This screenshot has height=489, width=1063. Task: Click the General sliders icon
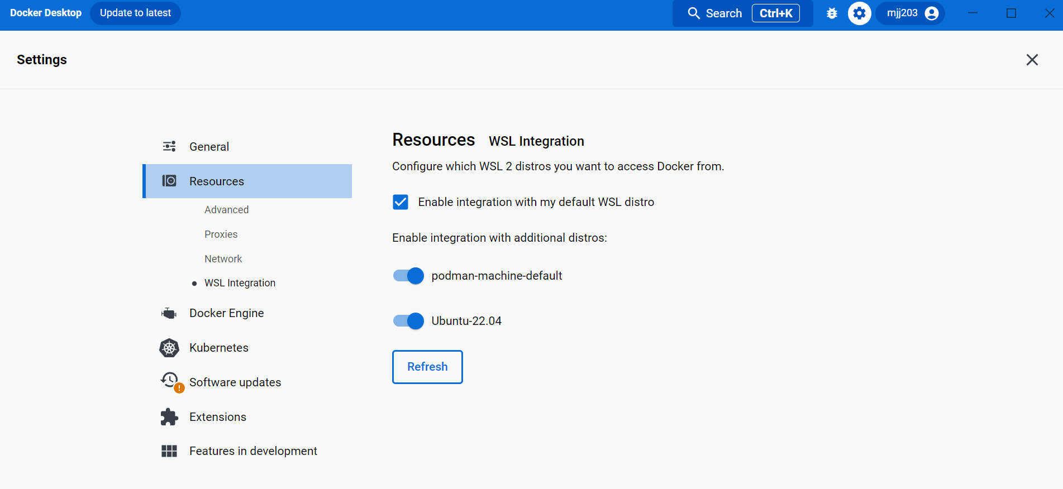pyautogui.click(x=169, y=146)
